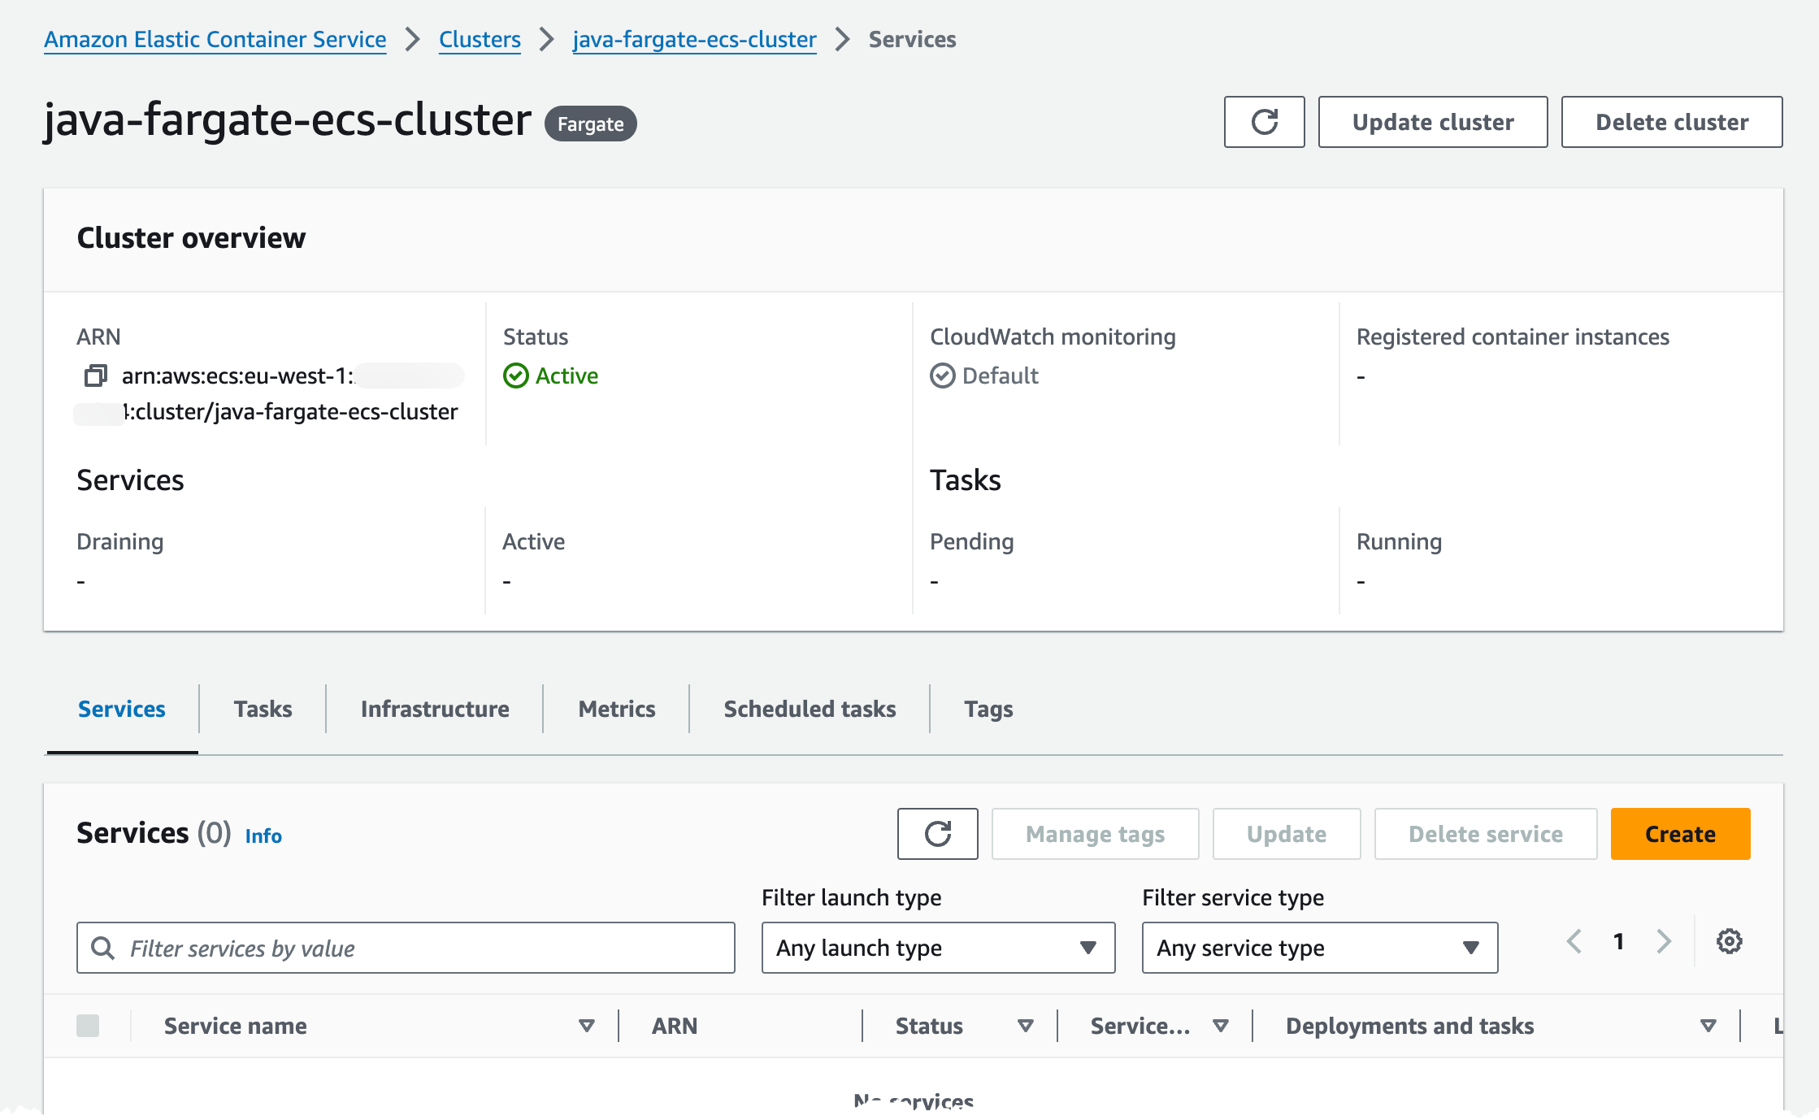The width and height of the screenshot is (1819, 1120).
Task: Sort by Service name column arrow
Action: tap(586, 1026)
